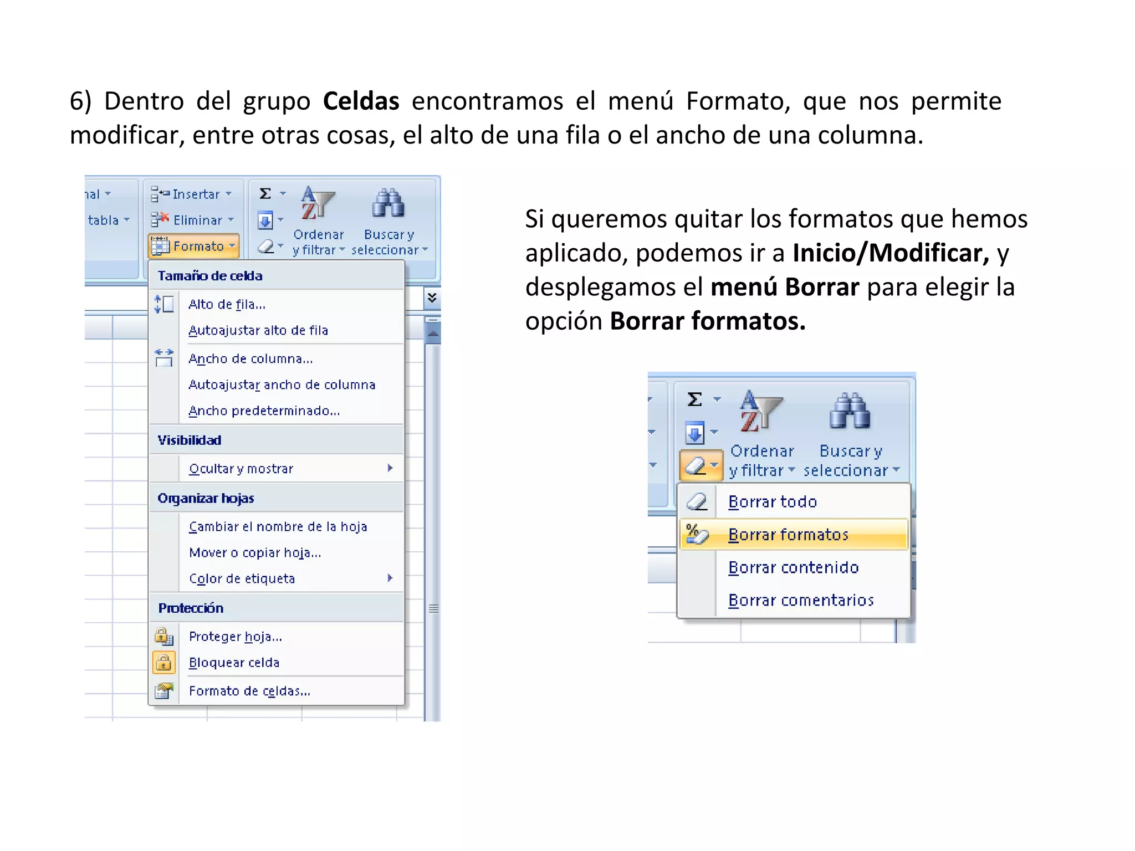Open the AutoSum dropdown arrow in left screenshot
1135x851 pixels.
click(x=283, y=193)
